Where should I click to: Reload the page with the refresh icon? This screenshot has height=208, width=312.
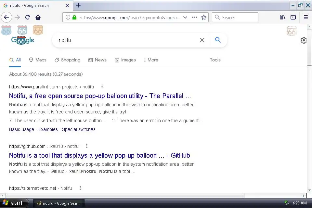pos(28,17)
